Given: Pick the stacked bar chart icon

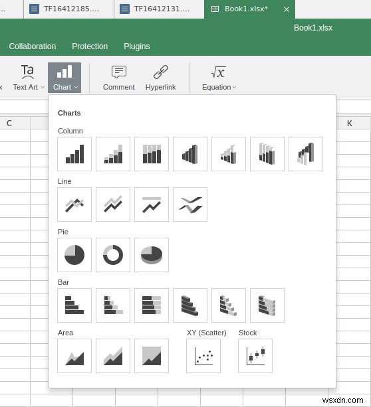Looking at the screenshot, I should [x=113, y=305].
